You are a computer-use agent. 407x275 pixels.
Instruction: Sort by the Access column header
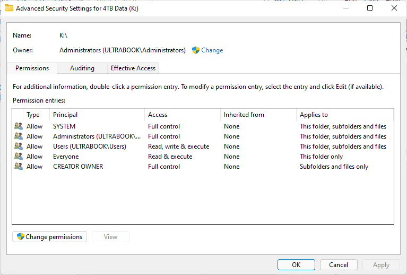(x=182, y=115)
